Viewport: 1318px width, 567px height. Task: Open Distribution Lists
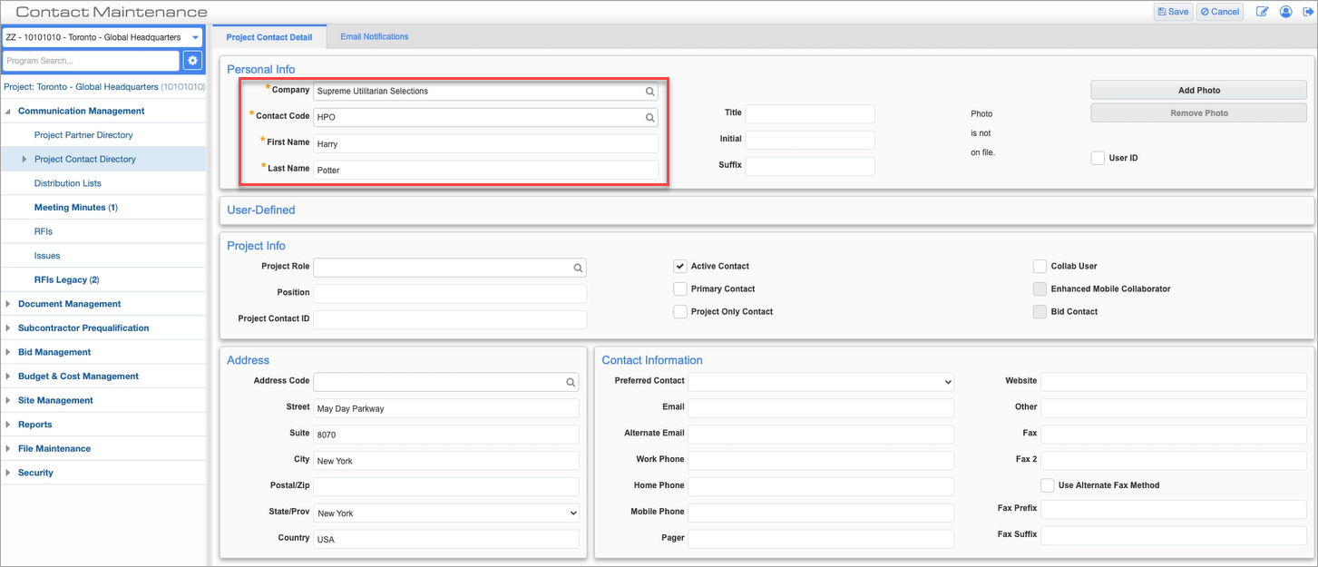68,183
